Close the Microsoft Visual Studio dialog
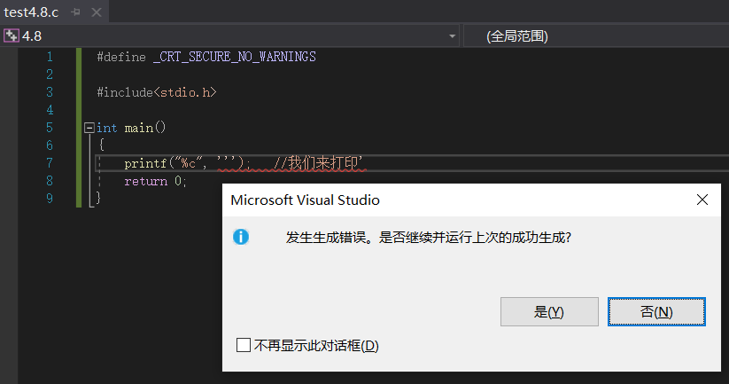This screenshot has height=384, width=729. 702,200
